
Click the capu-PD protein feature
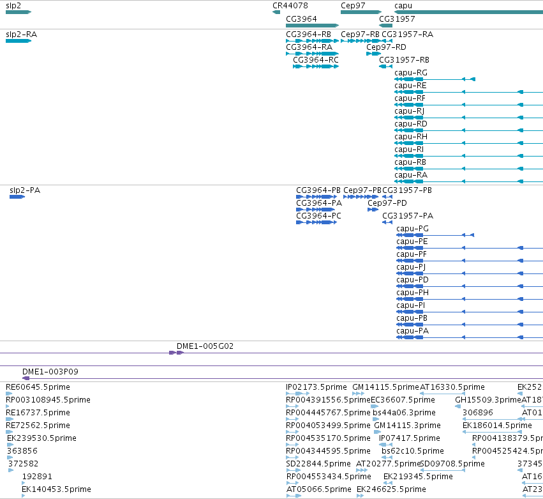(x=470, y=286)
